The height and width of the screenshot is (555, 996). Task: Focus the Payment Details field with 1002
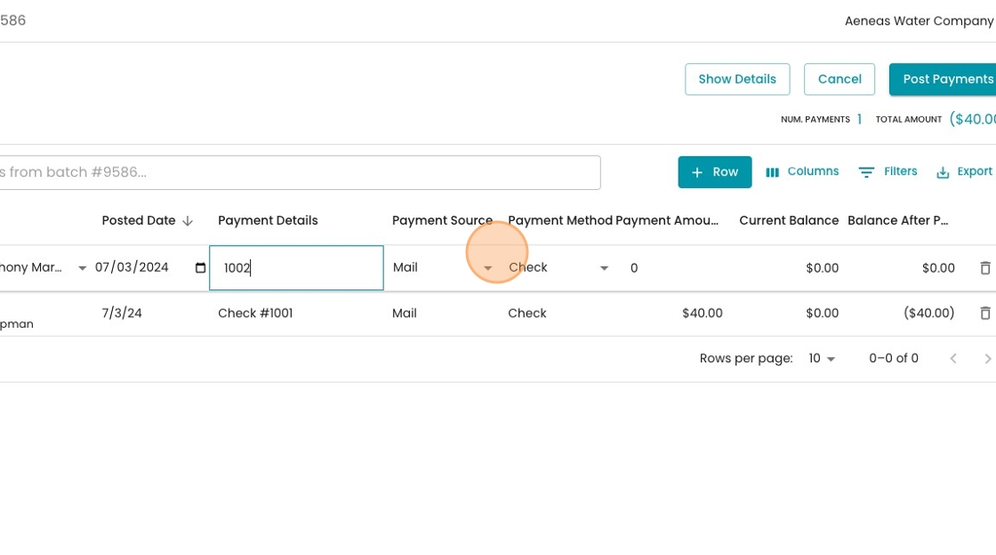pyautogui.click(x=297, y=267)
